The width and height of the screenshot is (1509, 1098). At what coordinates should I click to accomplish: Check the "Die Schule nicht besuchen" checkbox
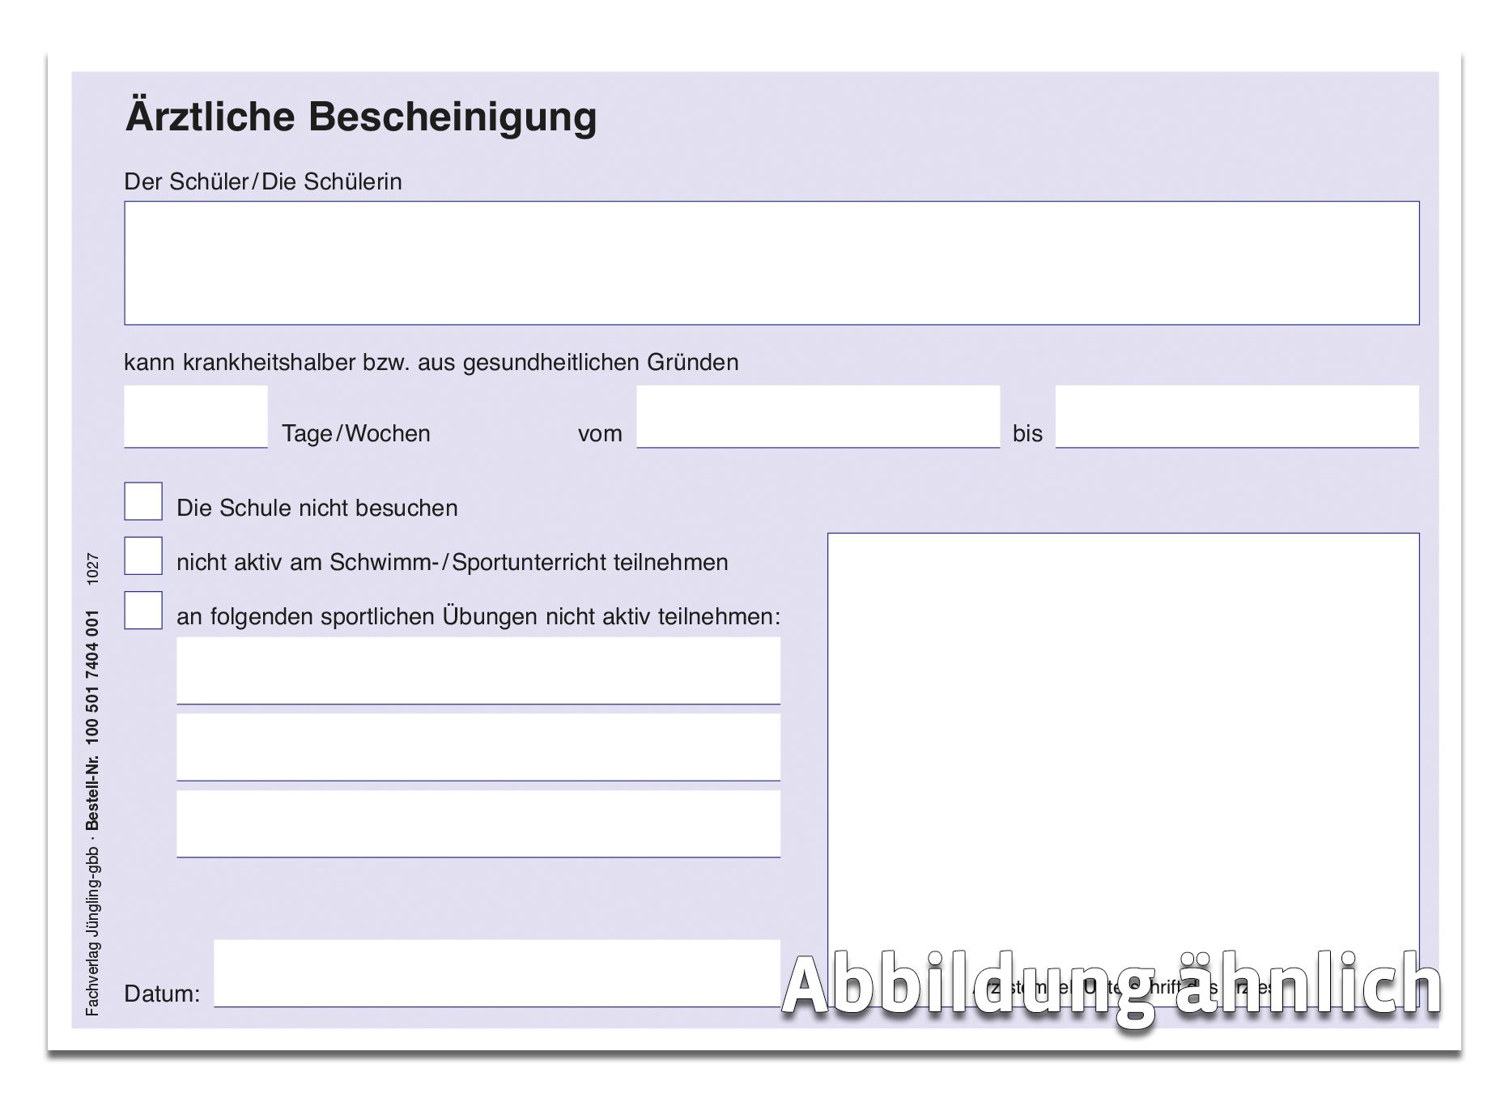[142, 502]
